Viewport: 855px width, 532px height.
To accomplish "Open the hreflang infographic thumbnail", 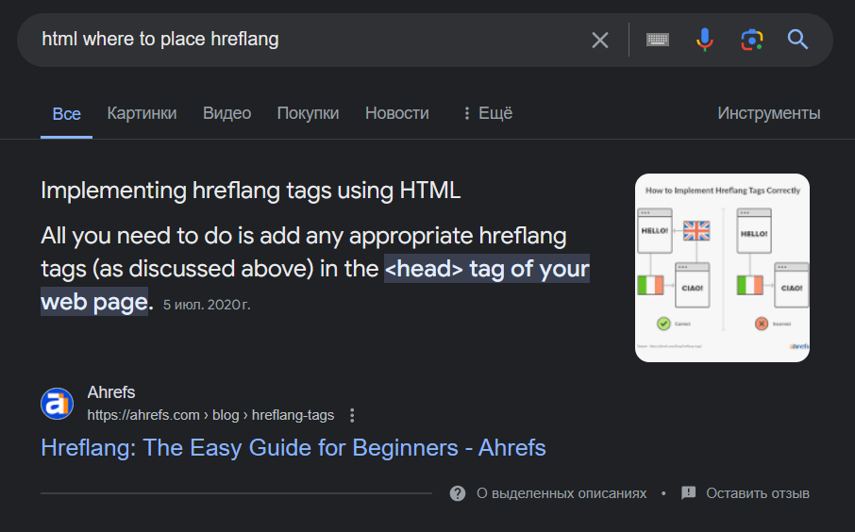I will pyautogui.click(x=722, y=268).
